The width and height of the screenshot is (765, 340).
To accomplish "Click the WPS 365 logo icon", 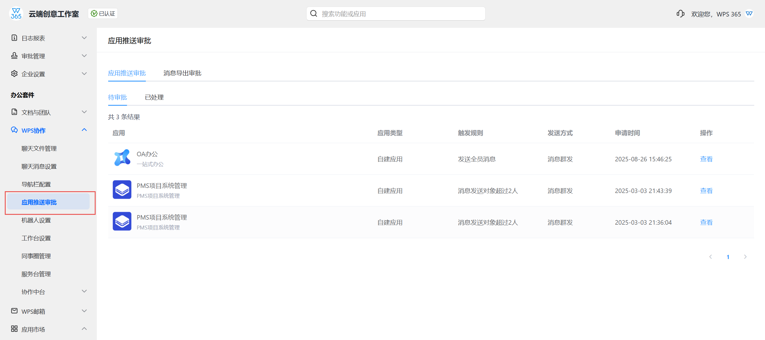I will (x=16, y=14).
